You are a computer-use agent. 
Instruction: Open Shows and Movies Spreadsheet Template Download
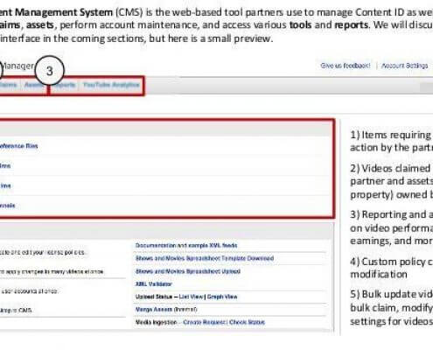205,258
